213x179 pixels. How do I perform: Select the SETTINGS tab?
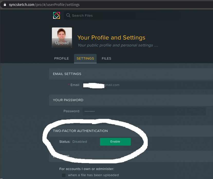[x=85, y=58]
